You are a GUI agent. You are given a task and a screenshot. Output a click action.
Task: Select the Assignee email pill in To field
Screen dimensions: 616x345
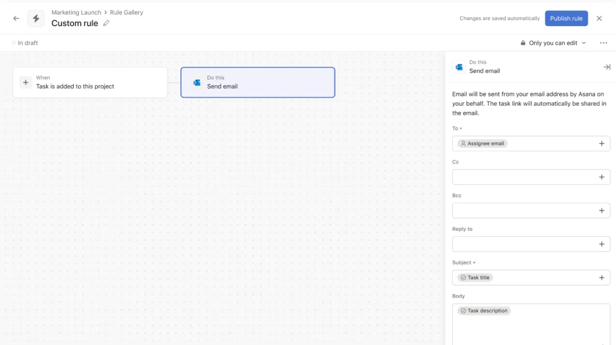[x=481, y=143]
